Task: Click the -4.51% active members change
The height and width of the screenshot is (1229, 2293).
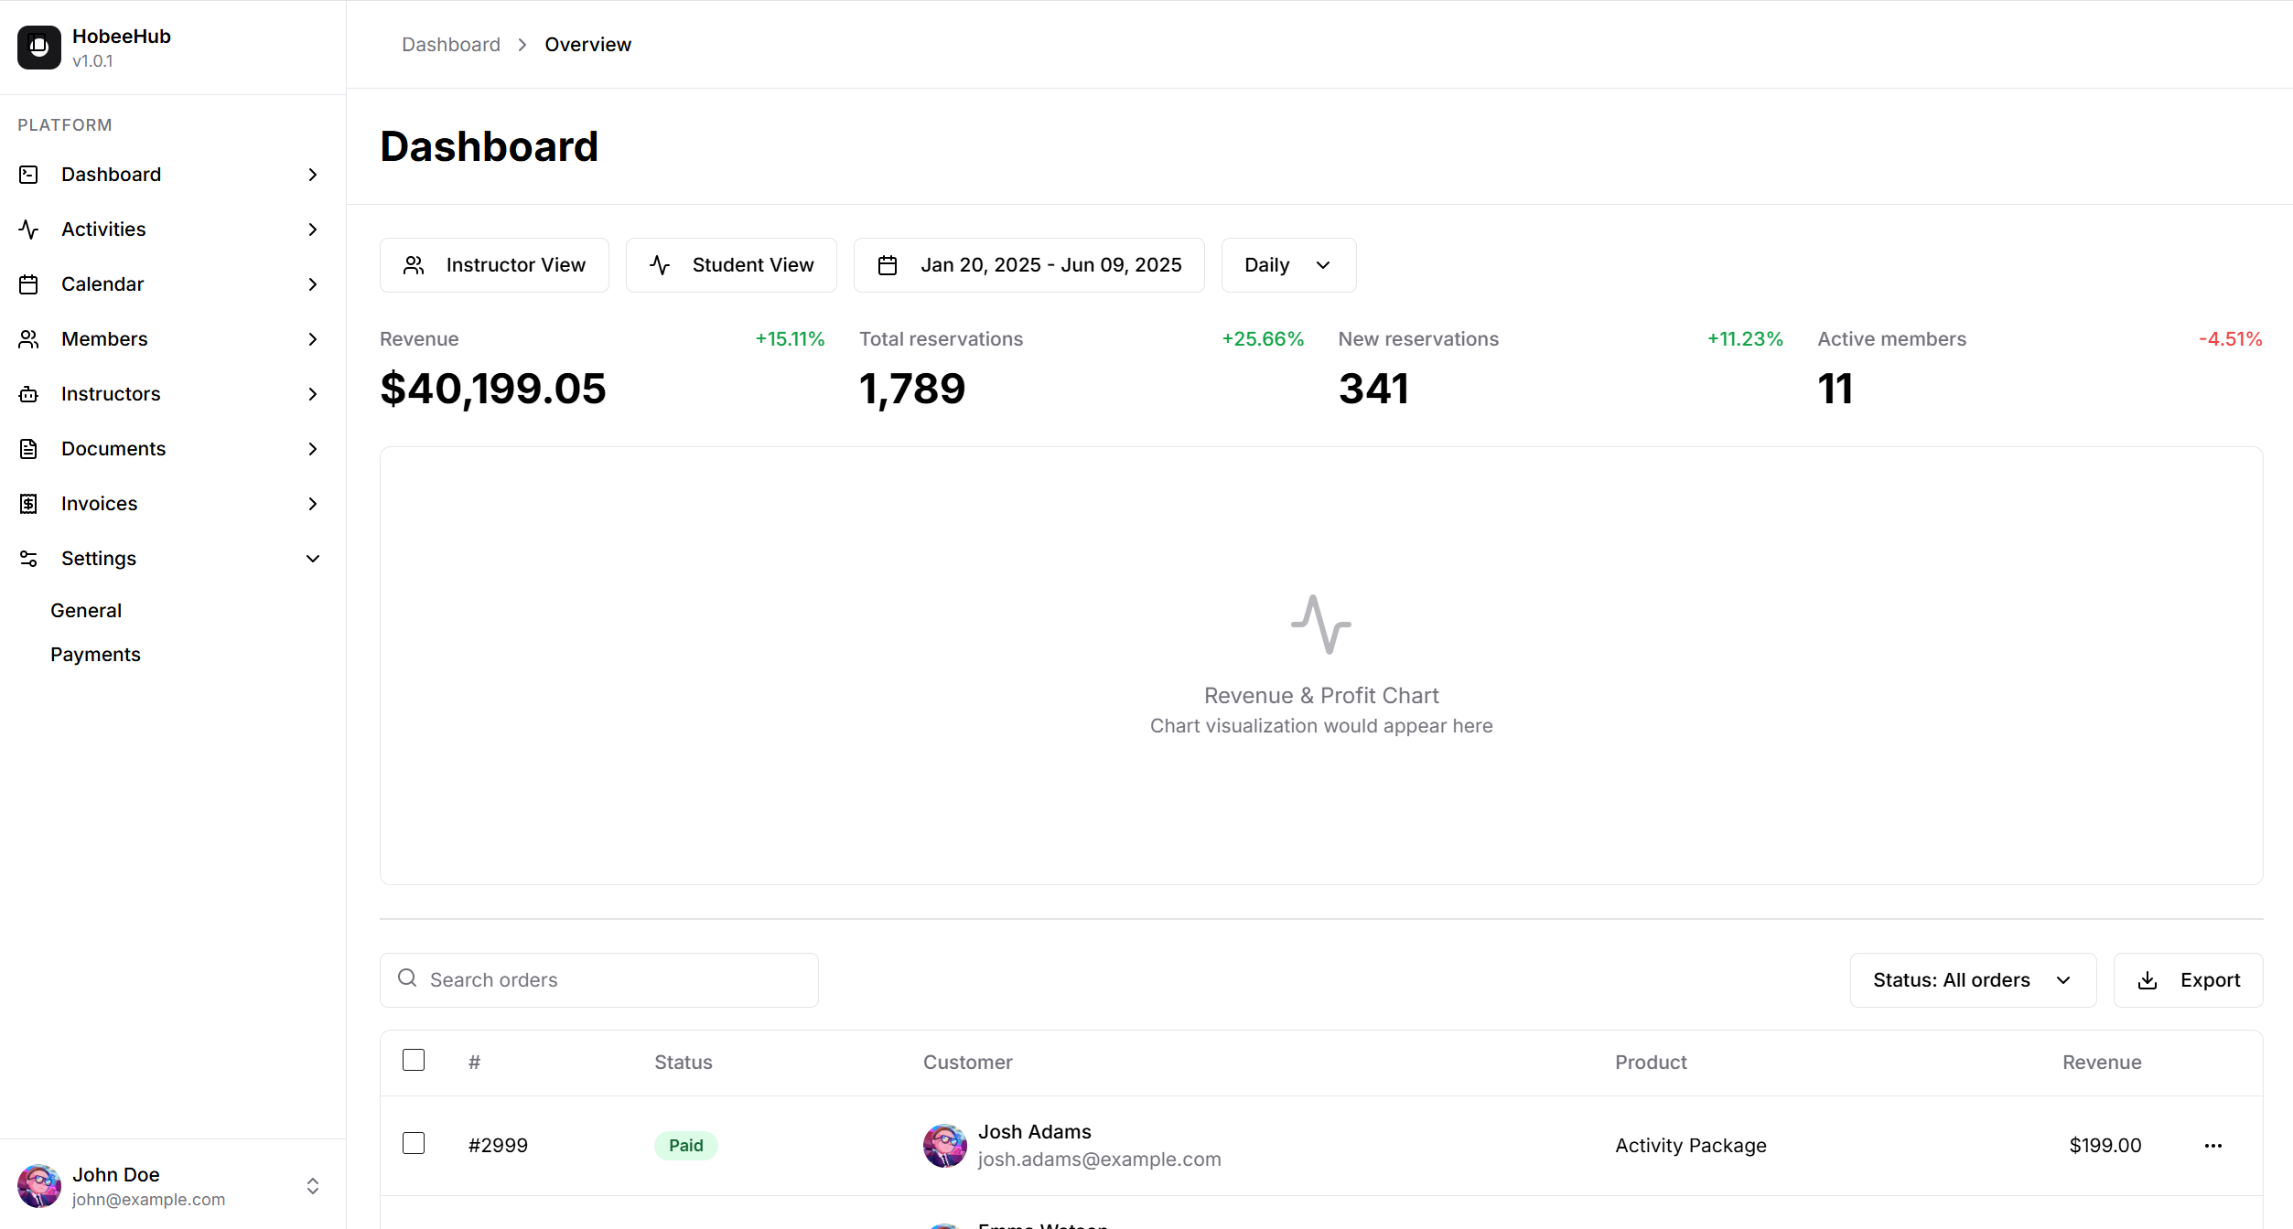Action: click(2231, 339)
